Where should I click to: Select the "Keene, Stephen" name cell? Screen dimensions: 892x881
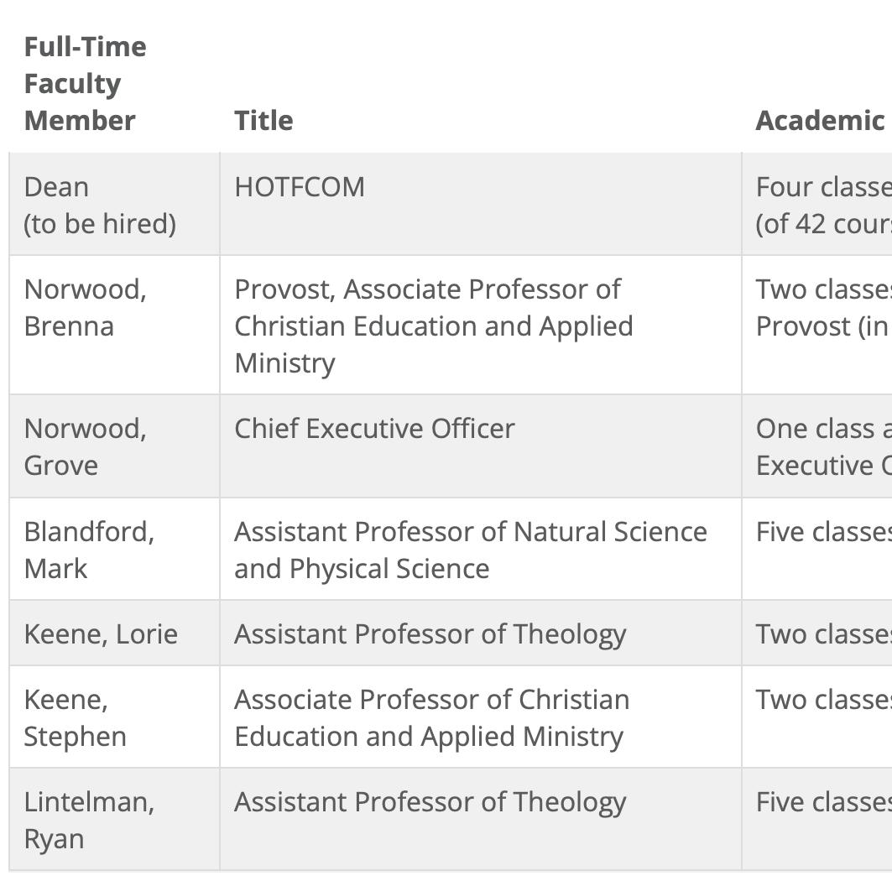76,717
